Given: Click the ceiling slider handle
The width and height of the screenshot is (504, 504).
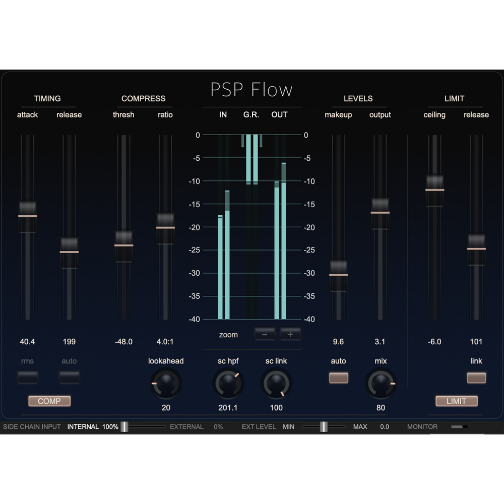Looking at the screenshot, I should (434, 190).
